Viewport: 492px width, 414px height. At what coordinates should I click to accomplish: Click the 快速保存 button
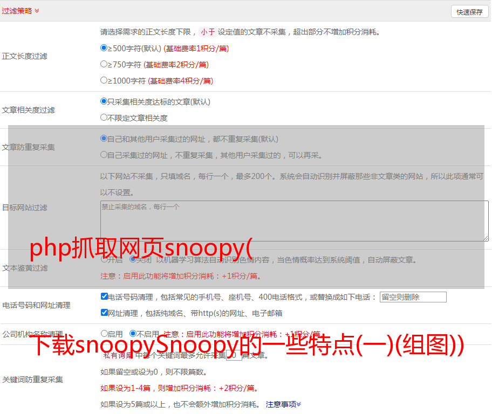[x=469, y=12]
